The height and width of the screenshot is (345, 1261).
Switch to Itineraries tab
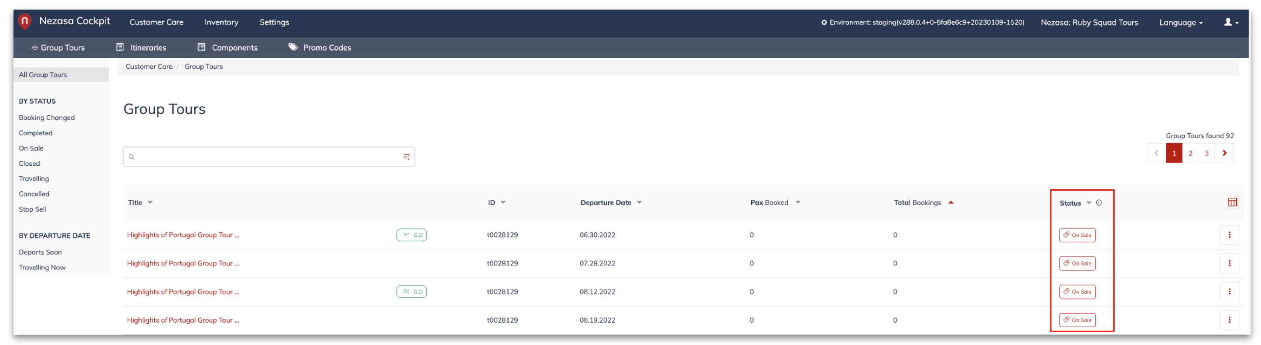(141, 48)
